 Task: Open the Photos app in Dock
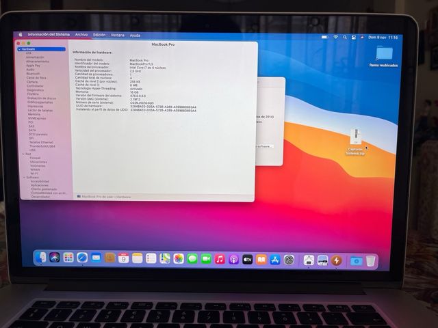[179, 259]
